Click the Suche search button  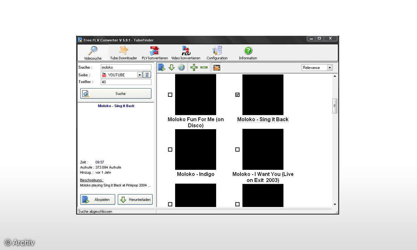116,93
